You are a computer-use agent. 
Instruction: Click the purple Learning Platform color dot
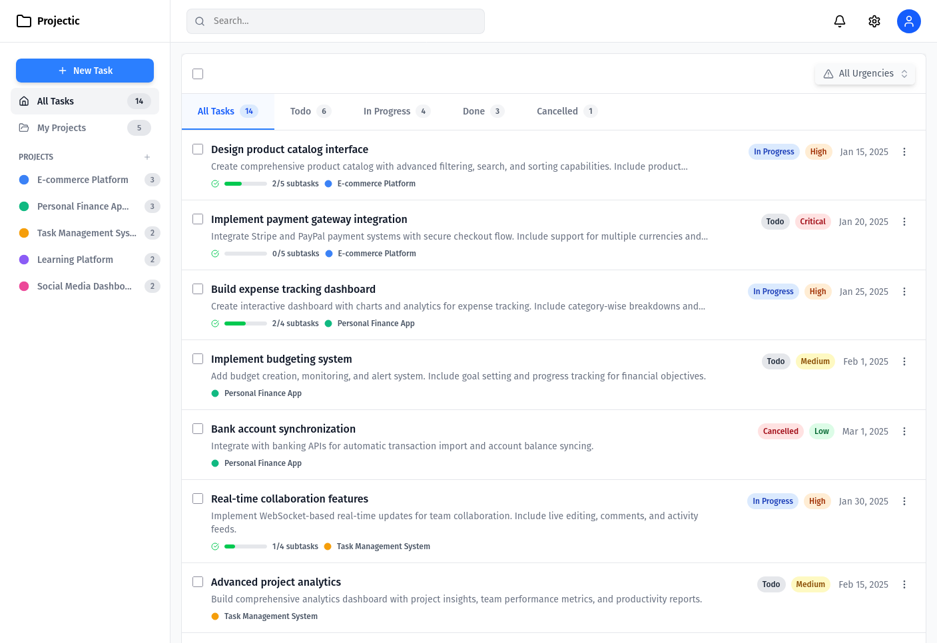pyautogui.click(x=24, y=260)
